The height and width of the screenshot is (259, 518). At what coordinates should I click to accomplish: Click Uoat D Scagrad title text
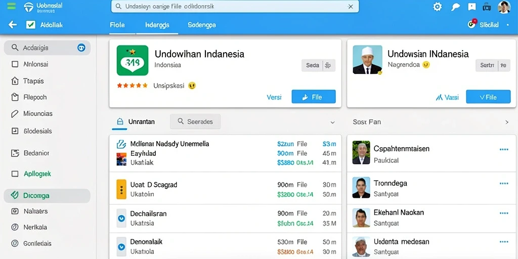(x=154, y=185)
